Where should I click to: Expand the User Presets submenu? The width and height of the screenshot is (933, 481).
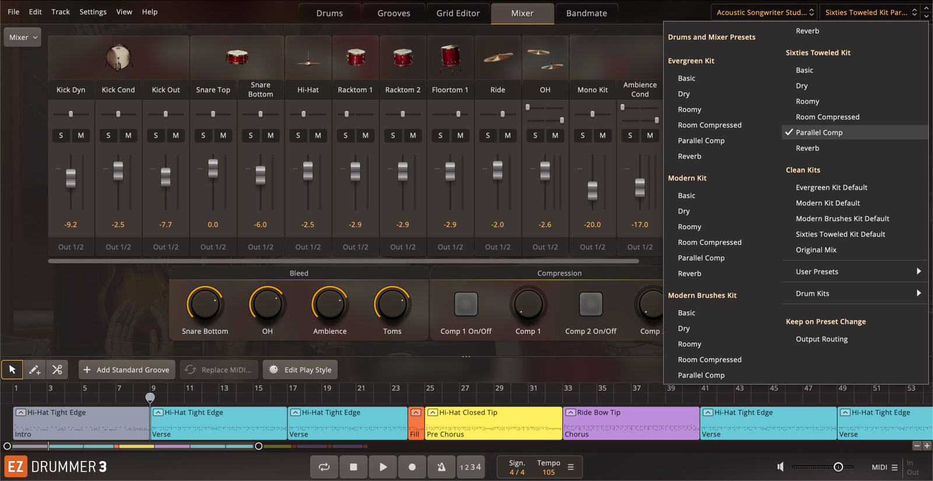pos(855,272)
